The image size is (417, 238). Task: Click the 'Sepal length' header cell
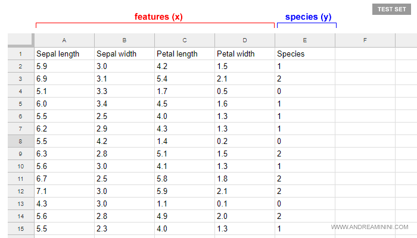(58, 54)
